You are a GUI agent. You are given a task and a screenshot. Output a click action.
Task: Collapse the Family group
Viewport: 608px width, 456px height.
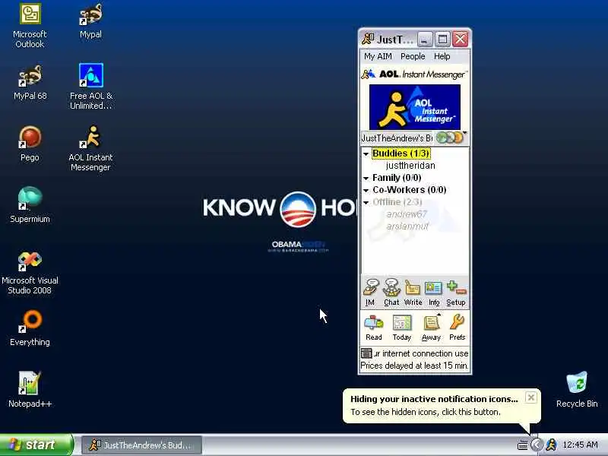tap(366, 178)
